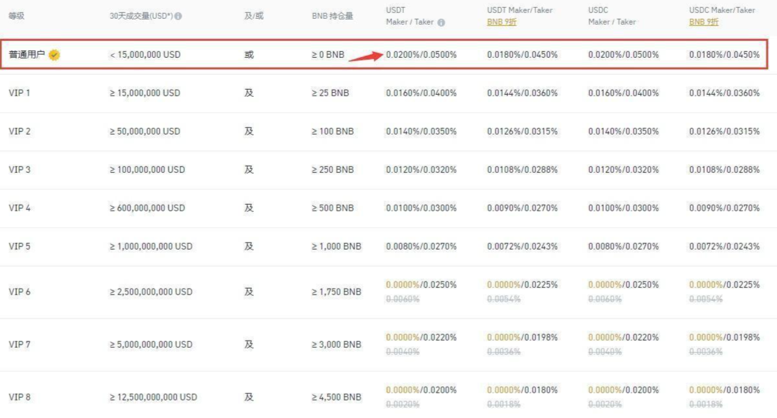This screenshot has width=777, height=418.
Task: Select the VIP 5 level label
Action: [x=20, y=246]
